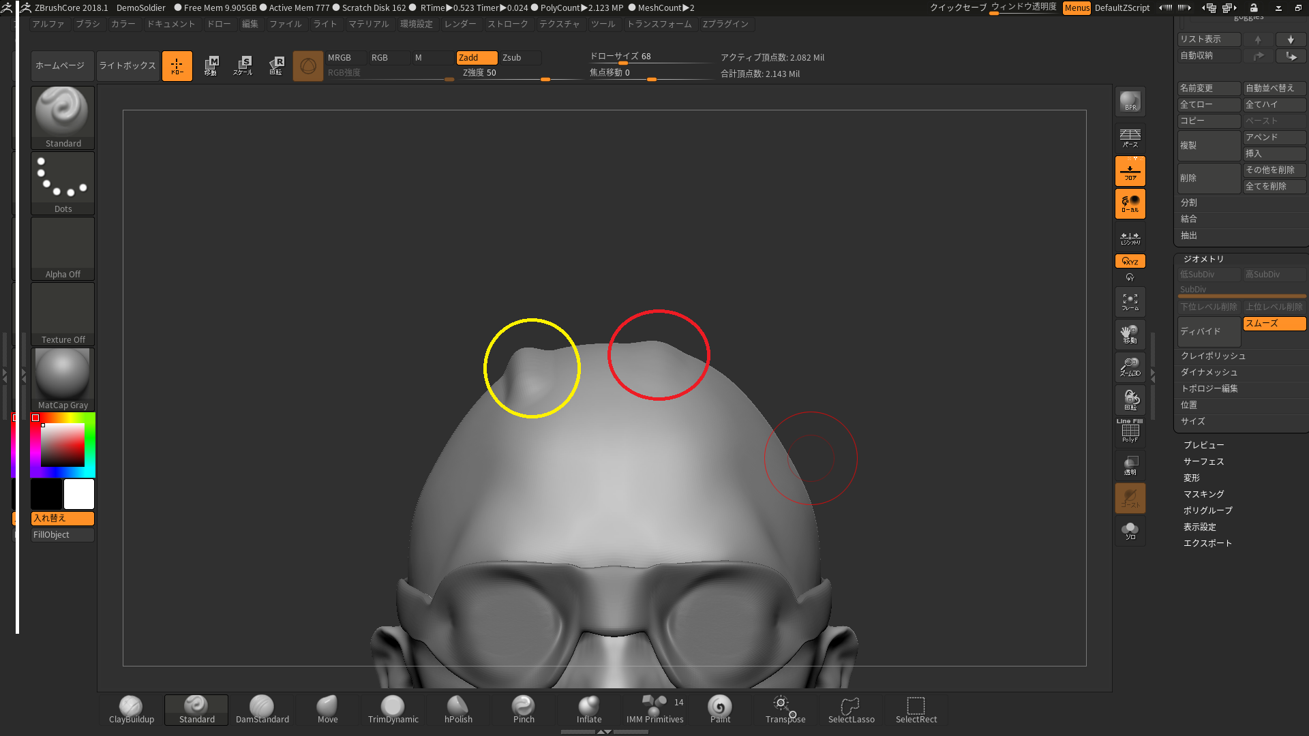The height and width of the screenshot is (736, 1309).
Task: Select the DamStandard brush tool
Action: [x=262, y=709]
